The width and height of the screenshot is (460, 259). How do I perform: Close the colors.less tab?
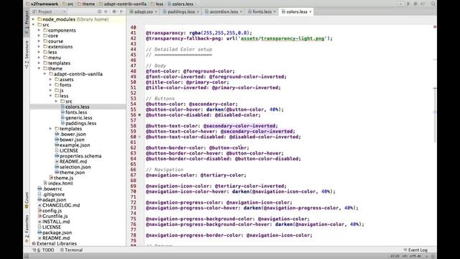click(x=310, y=12)
